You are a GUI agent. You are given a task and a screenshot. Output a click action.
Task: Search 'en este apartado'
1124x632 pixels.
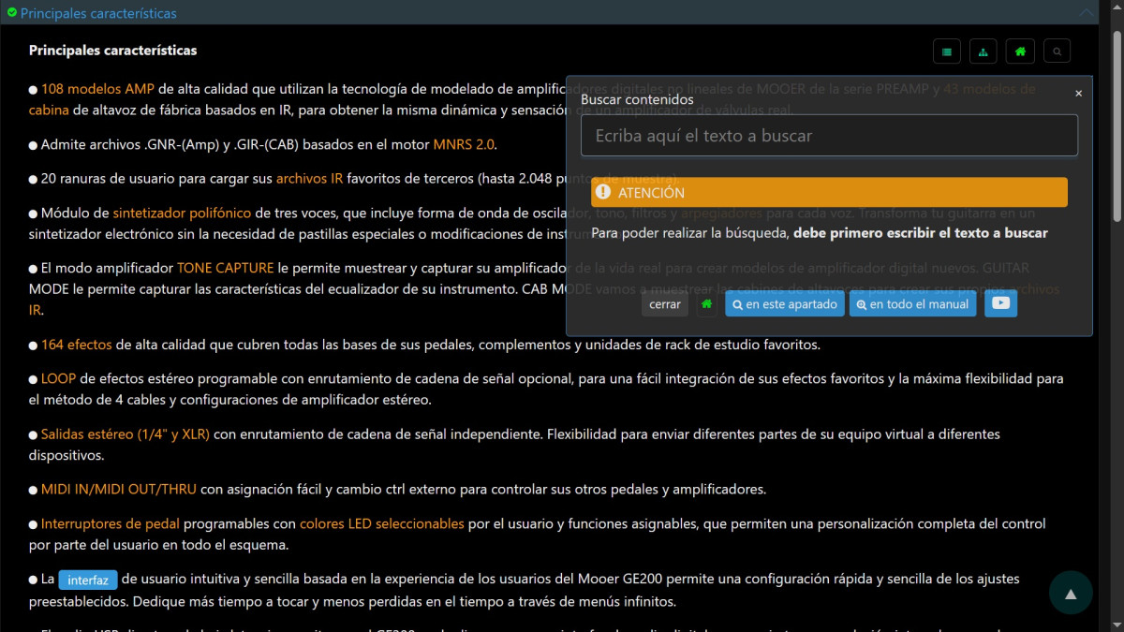[785, 304]
